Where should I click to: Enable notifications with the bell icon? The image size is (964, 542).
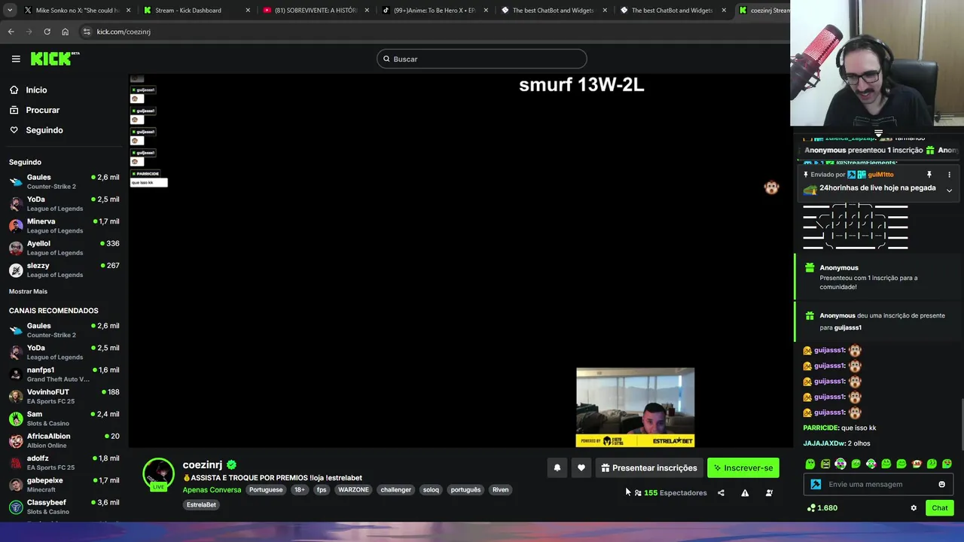(x=557, y=467)
